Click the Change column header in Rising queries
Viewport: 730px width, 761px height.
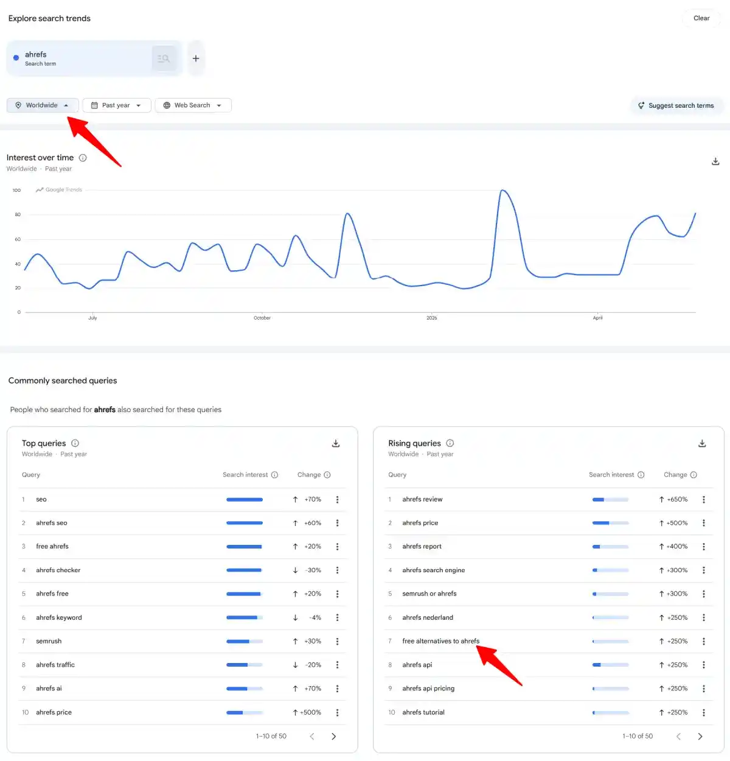pos(675,475)
